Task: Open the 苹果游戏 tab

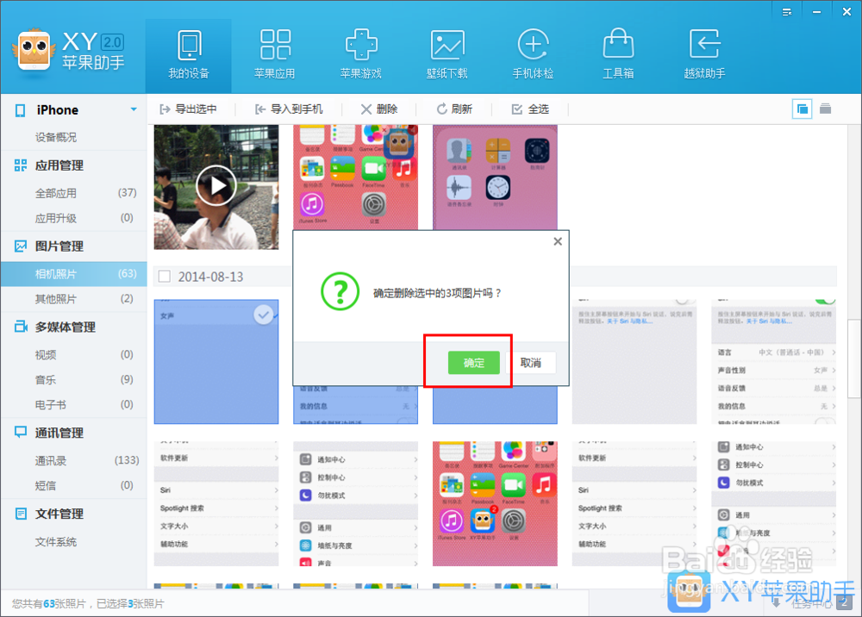Action: pos(360,55)
